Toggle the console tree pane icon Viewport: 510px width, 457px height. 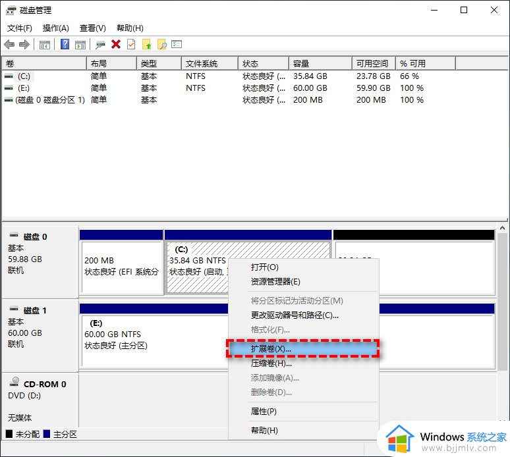[45, 45]
